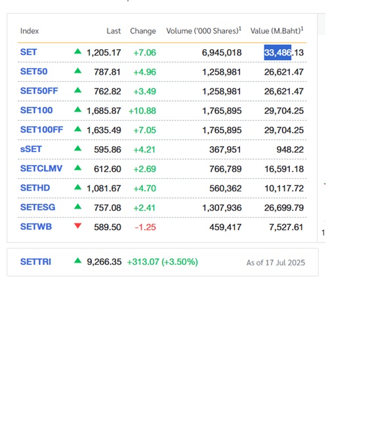
Task: Click the SET50FF last value 762.82
Action: (x=108, y=91)
